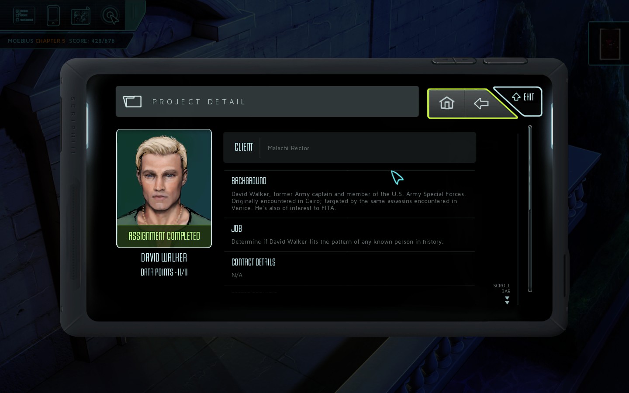
Task: Click the Client field showing Malachi Rector
Action: coord(349,148)
